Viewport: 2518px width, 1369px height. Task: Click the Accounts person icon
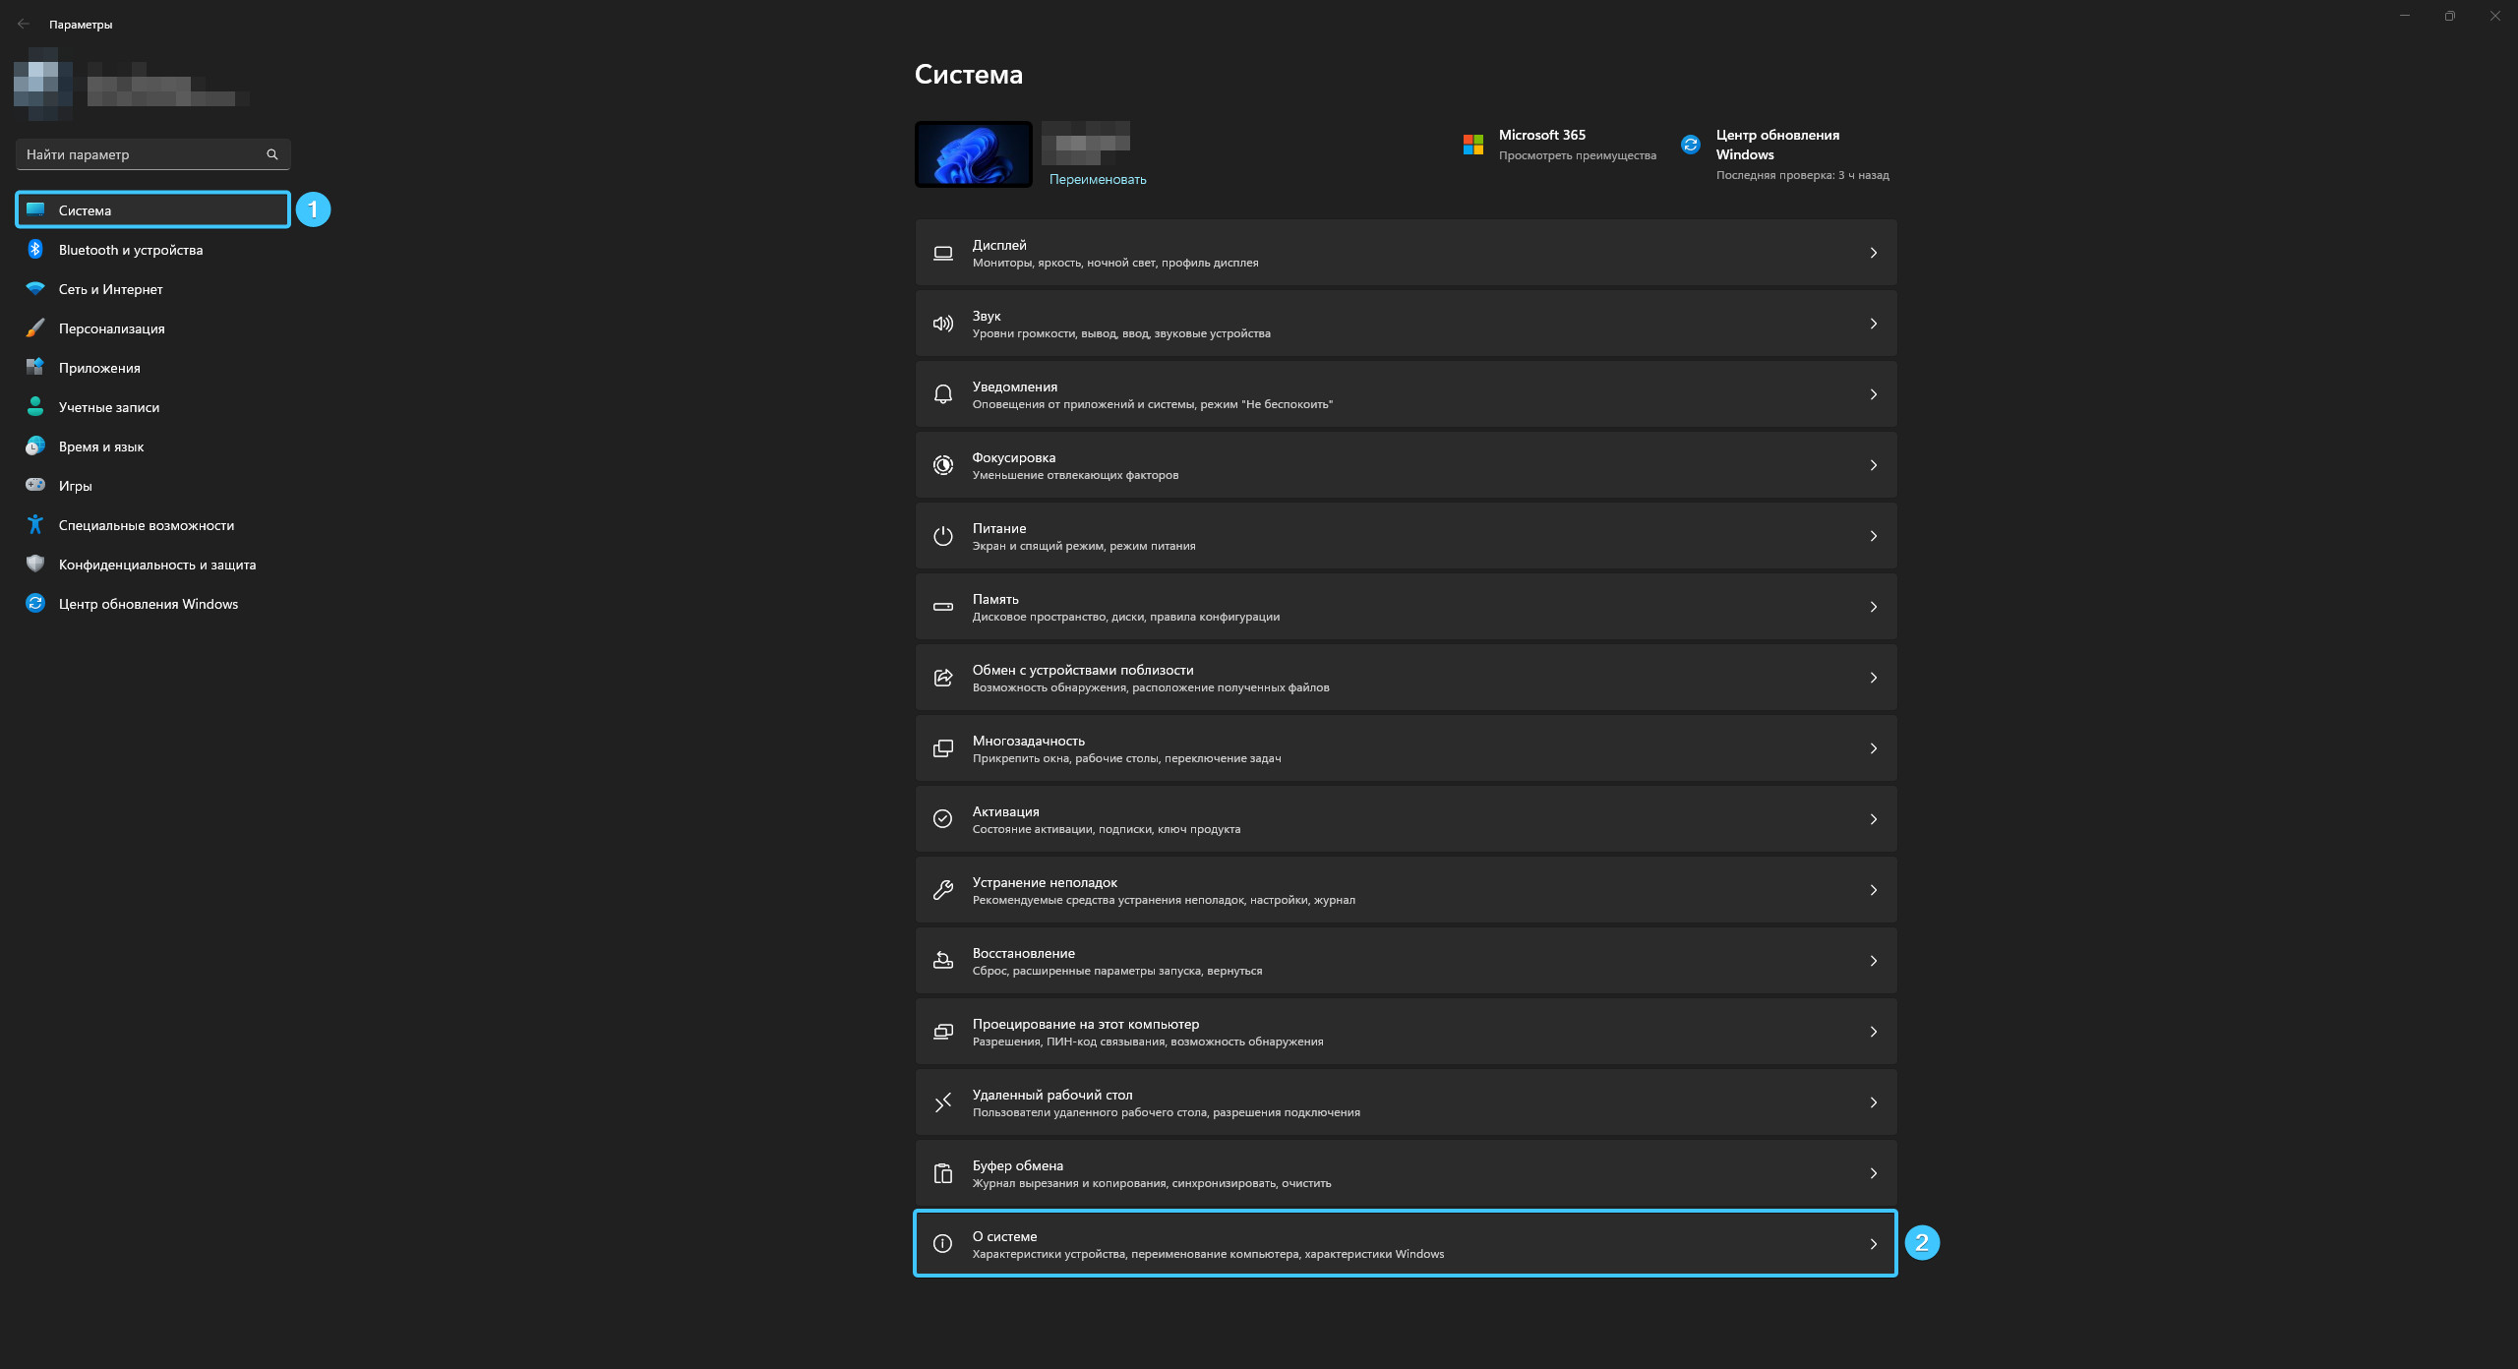coord(35,406)
